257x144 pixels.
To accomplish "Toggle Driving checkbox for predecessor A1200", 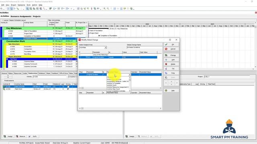I will tap(68, 89).
